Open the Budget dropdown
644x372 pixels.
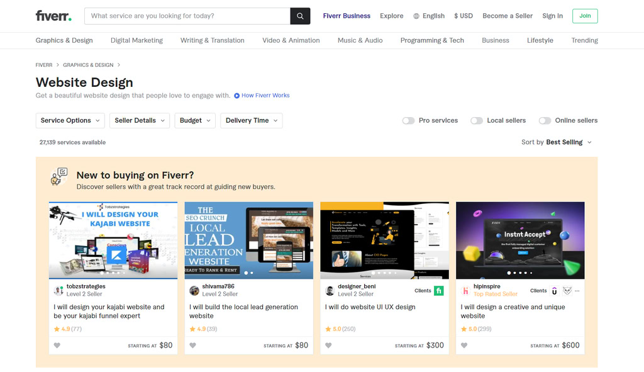point(195,120)
